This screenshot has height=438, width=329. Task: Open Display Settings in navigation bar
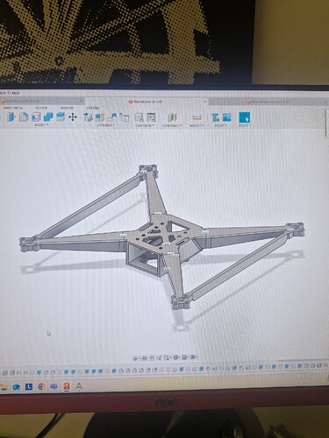tap(175, 357)
